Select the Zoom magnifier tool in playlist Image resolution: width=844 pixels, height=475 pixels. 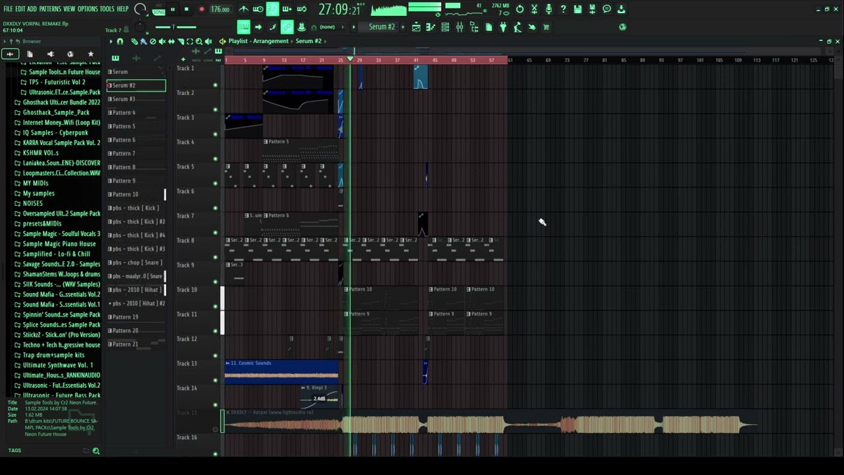(199, 42)
